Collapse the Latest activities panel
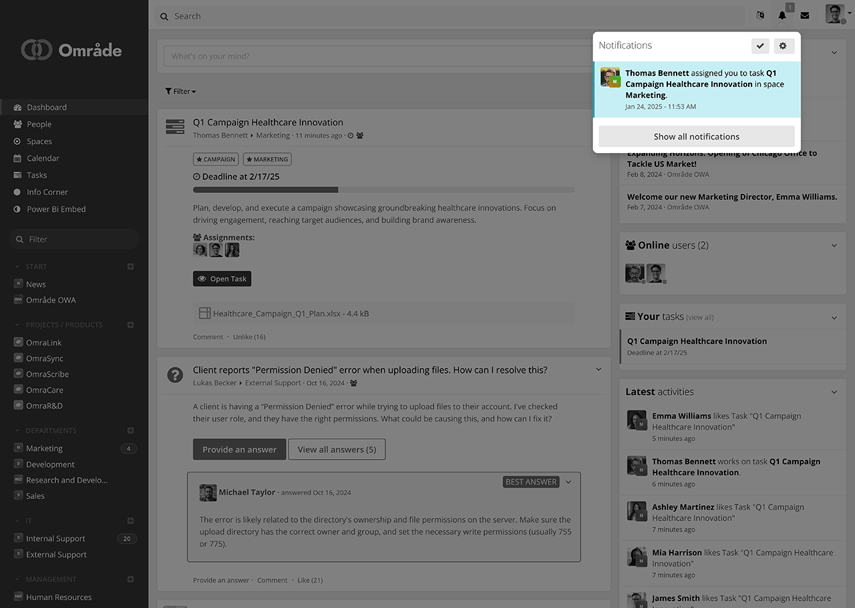 834,392
